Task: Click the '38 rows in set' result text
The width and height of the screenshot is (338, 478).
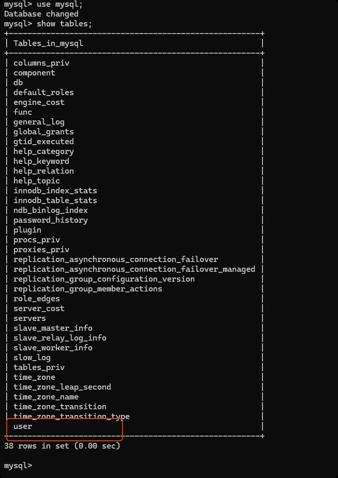Action: (x=62, y=445)
